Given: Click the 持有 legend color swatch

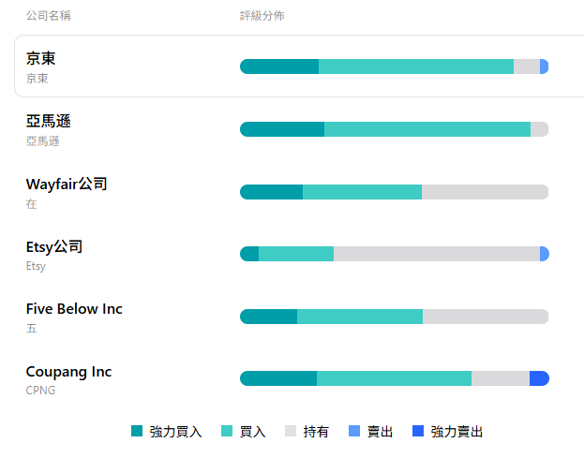Looking at the screenshot, I should click(291, 432).
